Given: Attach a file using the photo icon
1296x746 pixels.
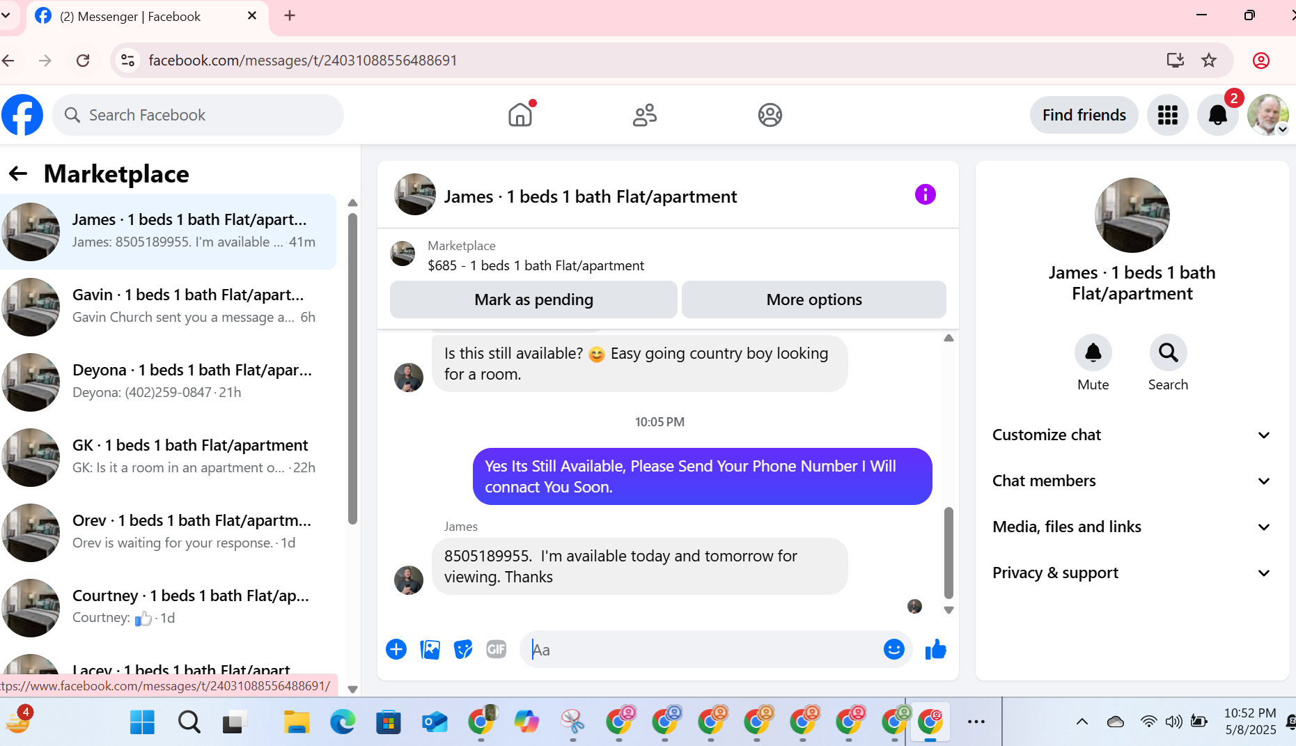Looking at the screenshot, I should coord(430,649).
